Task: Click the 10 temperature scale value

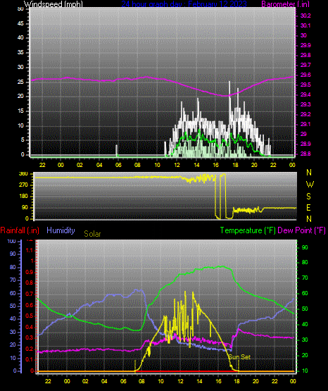Action: click(305, 371)
